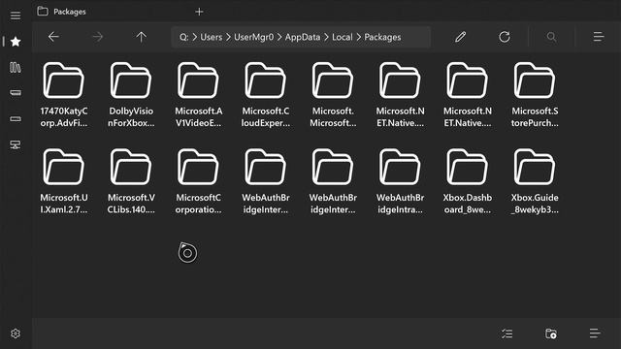The width and height of the screenshot is (621, 349).
Task: Open Settings gear in the sidebar
Action: click(x=16, y=333)
